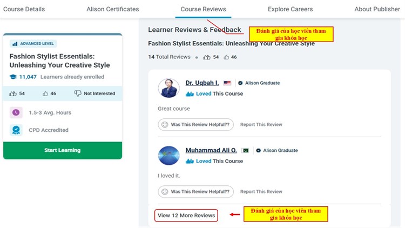The height and width of the screenshot is (228, 405).
Task: Click the Advanced Level badge
Action: click(x=33, y=44)
